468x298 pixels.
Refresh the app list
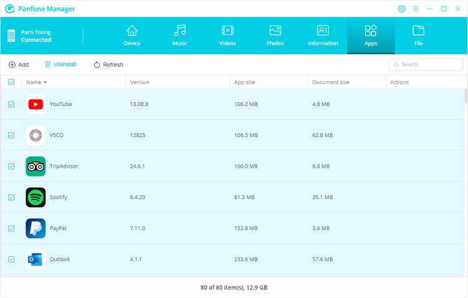109,64
